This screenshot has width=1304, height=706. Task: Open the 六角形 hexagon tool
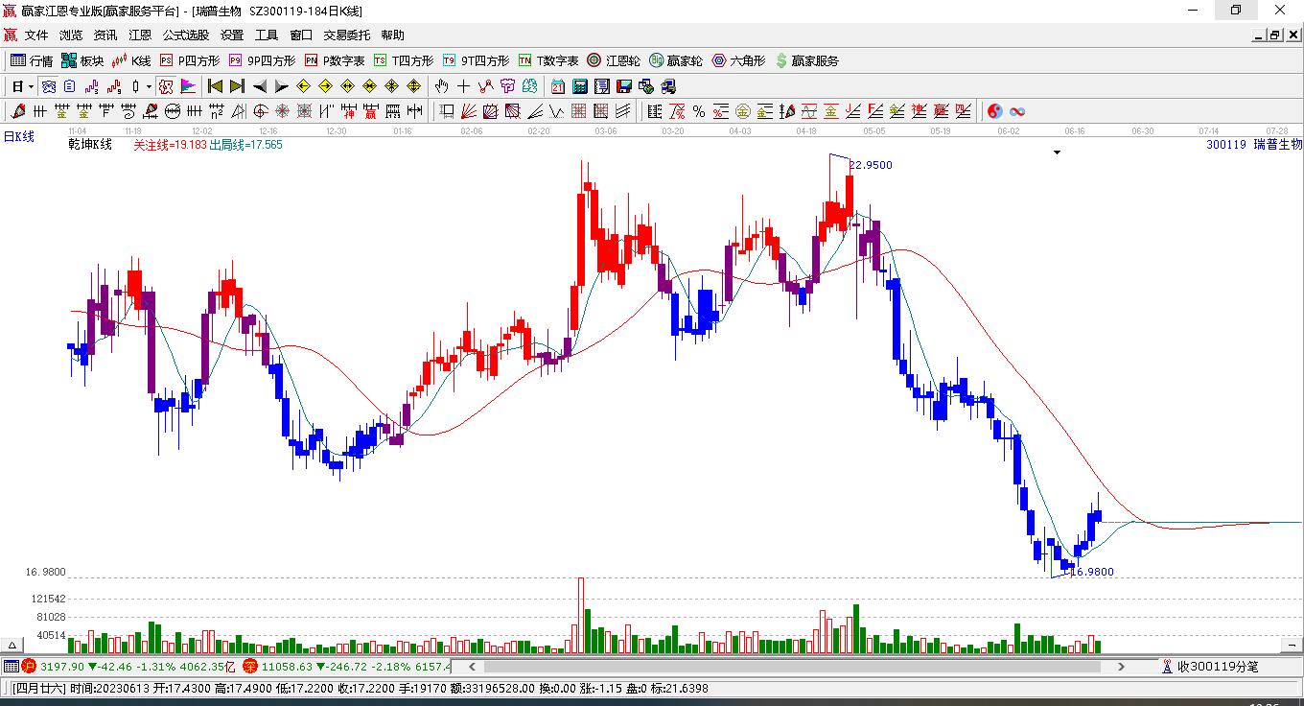(x=738, y=60)
